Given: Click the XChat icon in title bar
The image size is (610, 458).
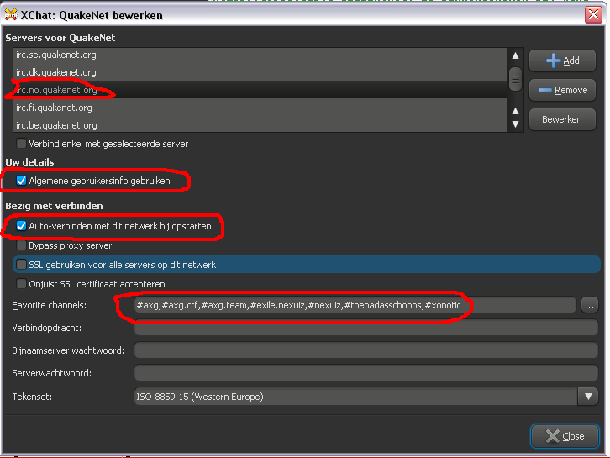Looking at the screenshot, I should click(11, 15).
